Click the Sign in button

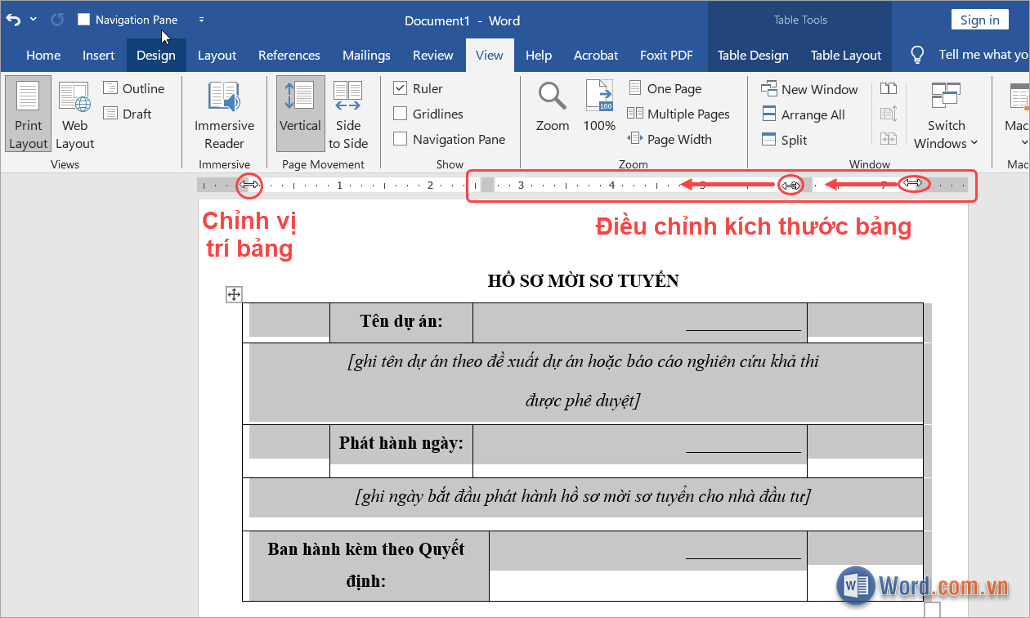click(x=979, y=19)
